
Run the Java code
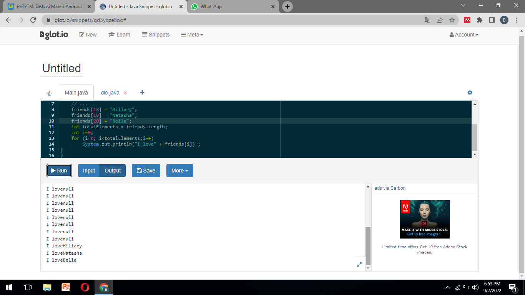59,171
